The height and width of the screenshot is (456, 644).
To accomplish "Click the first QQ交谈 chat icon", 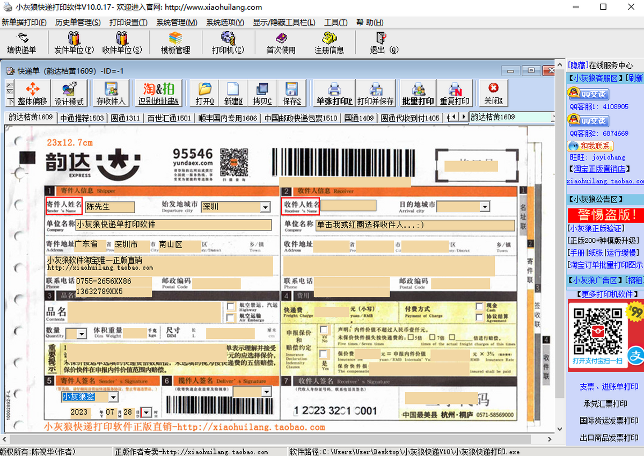I will pyautogui.click(x=588, y=94).
